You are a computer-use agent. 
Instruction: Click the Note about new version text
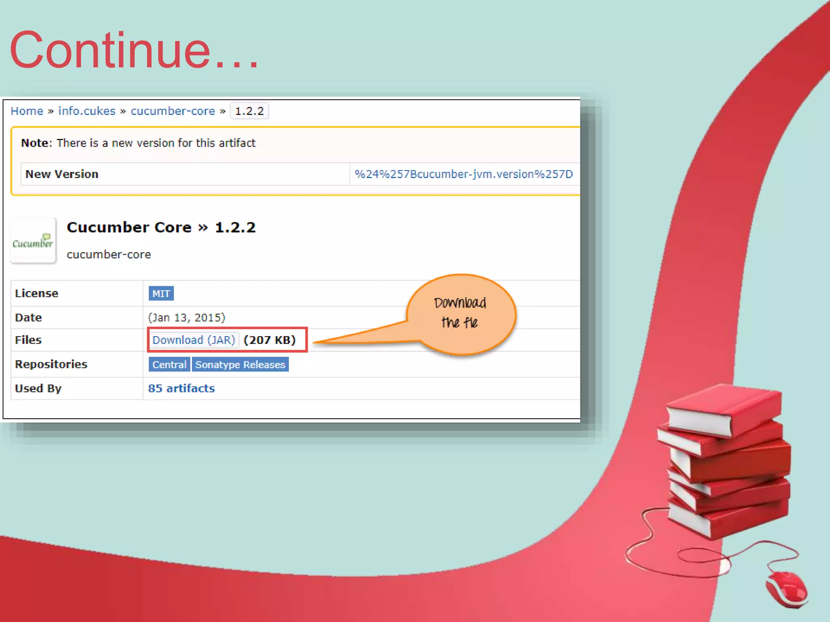pyautogui.click(x=138, y=143)
